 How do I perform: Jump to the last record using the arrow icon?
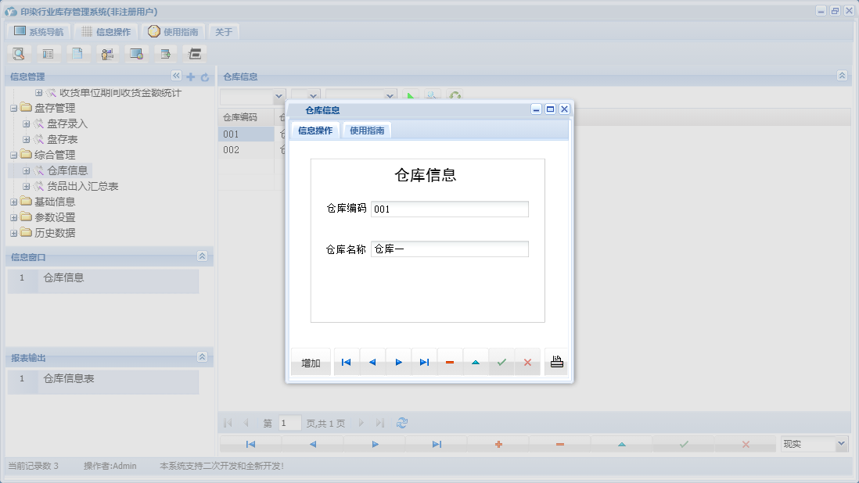pyautogui.click(x=425, y=361)
